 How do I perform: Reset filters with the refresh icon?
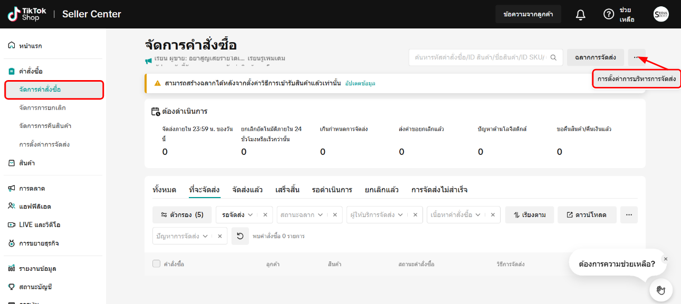pyautogui.click(x=240, y=236)
